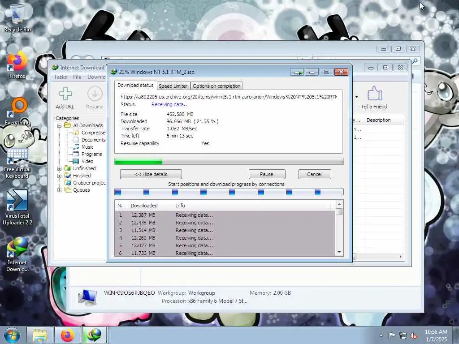The image size is (459, 344).
Task: Click the connections list scroll up arrow
Action: [x=339, y=204]
